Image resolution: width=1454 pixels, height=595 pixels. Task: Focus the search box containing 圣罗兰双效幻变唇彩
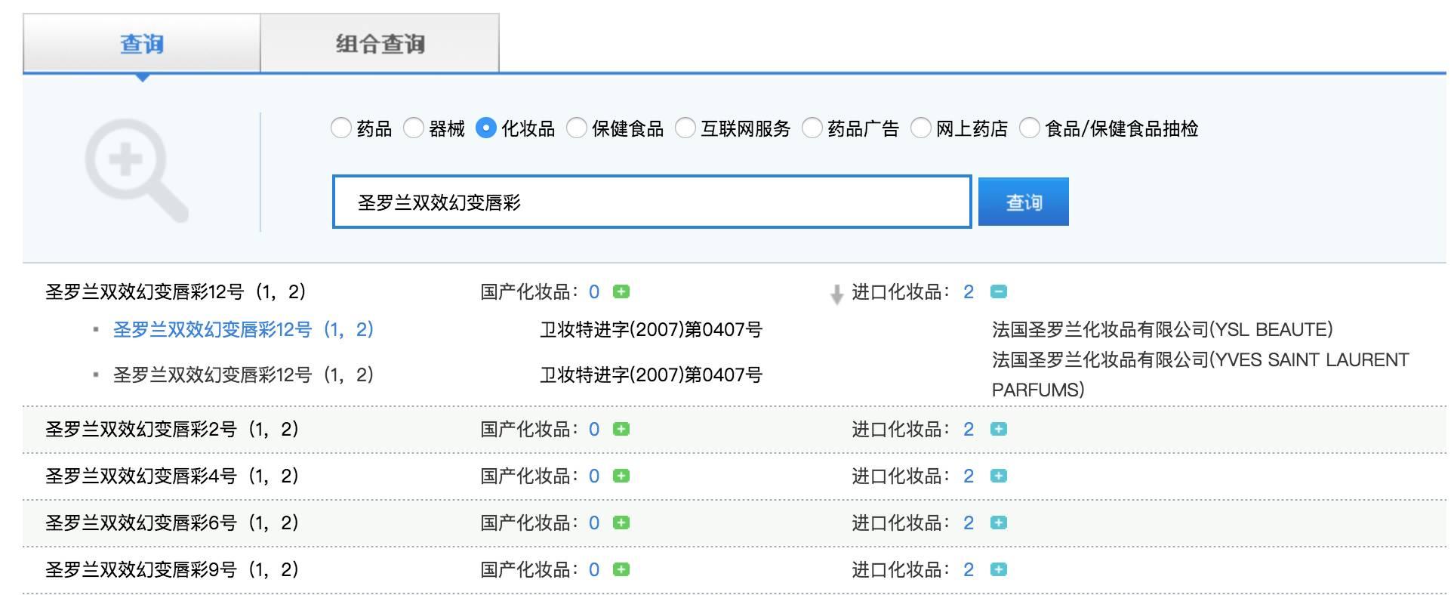pyautogui.click(x=652, y=202)
